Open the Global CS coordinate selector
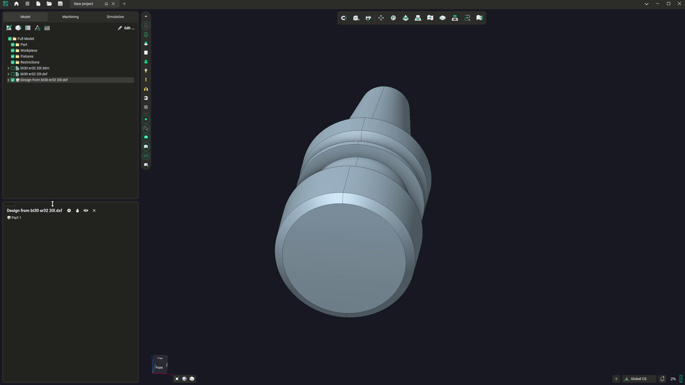 638,379
